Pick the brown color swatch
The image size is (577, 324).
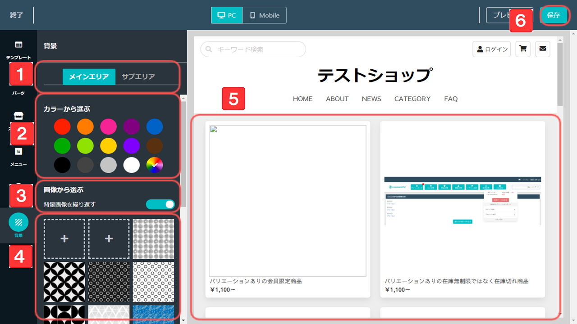click(155, 146)
